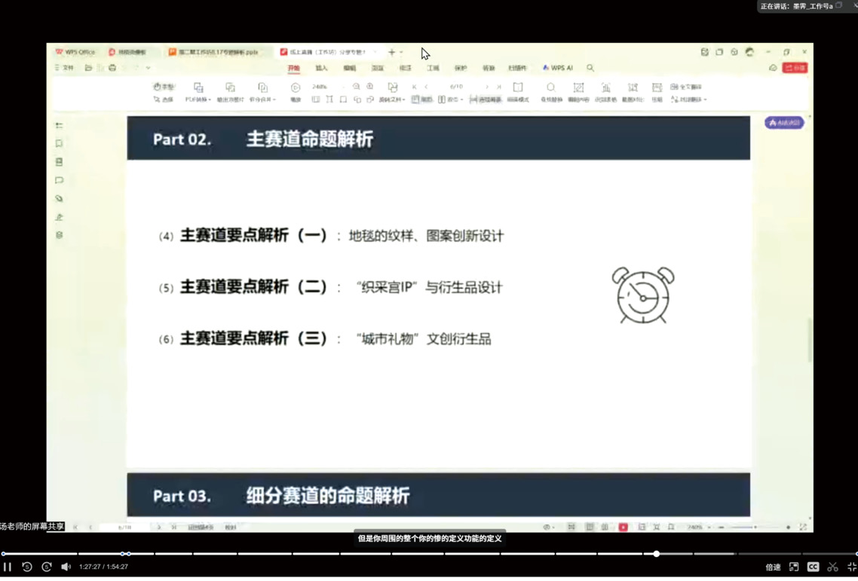858x581 pixels.
Task: Open the new tab plus dropdown arrow
Action: (x=401, y=53)
